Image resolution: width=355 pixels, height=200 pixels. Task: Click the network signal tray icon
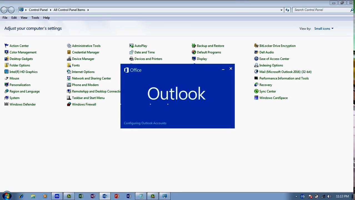tap(323, 196)
